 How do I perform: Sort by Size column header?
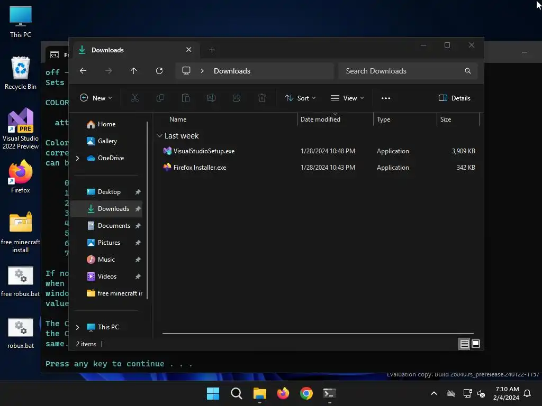click(446, 119)
